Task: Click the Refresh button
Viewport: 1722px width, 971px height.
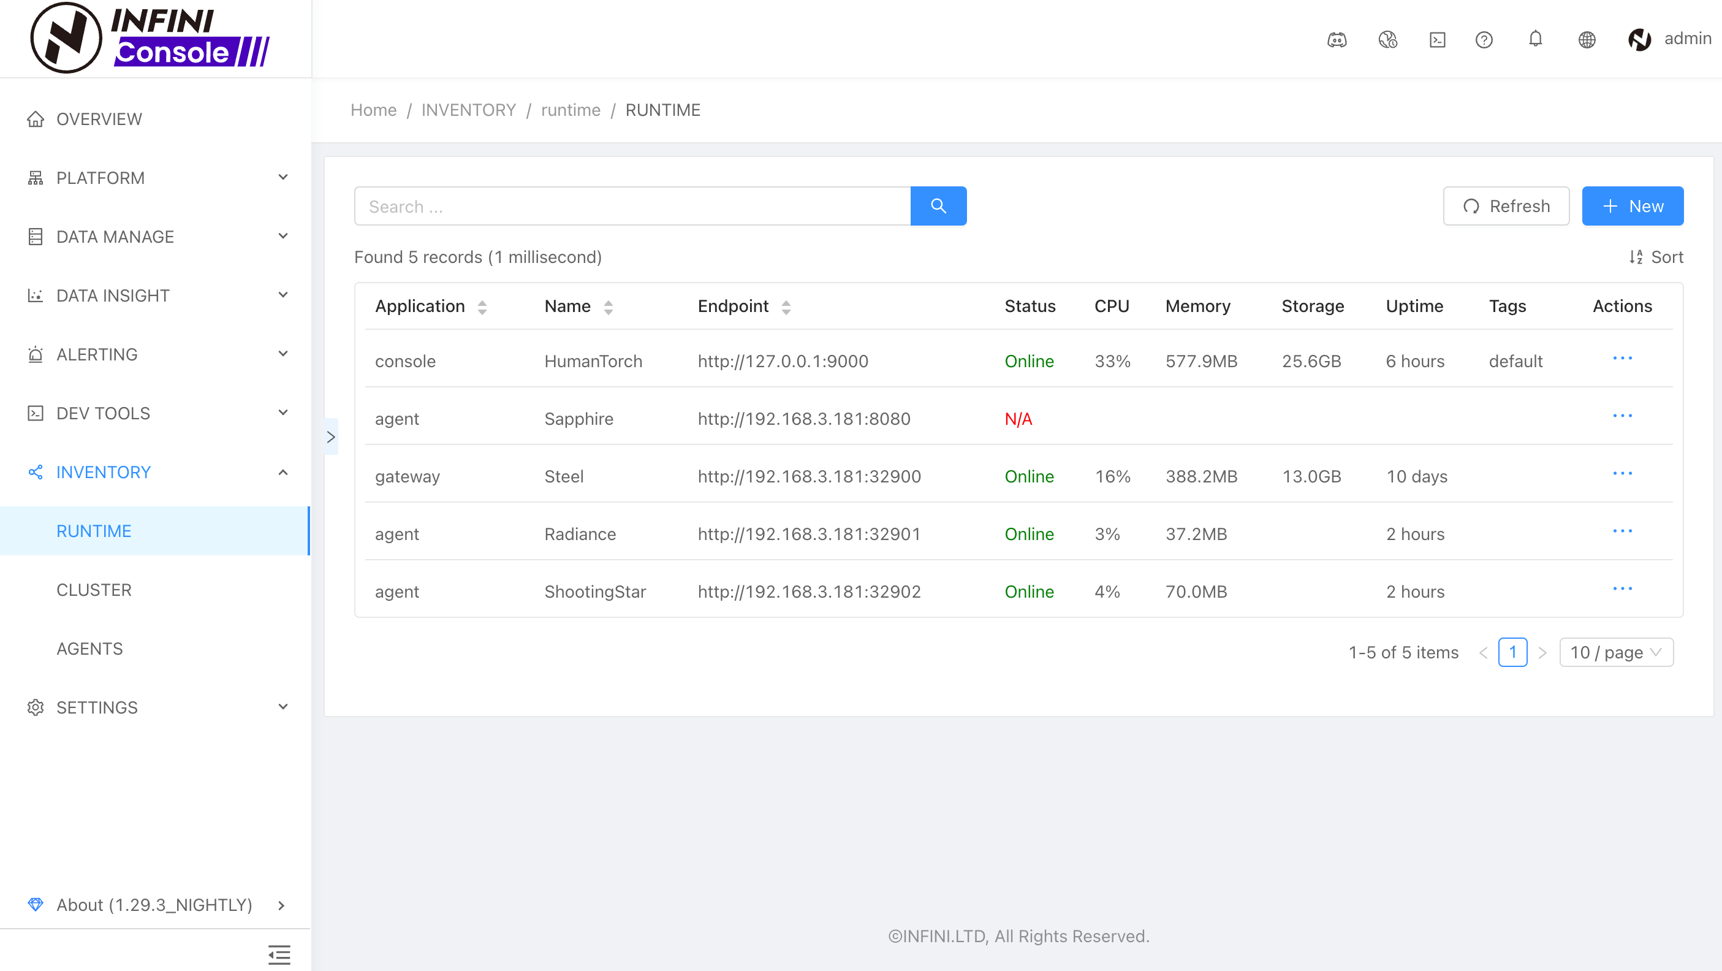Action: [1506, 206]
